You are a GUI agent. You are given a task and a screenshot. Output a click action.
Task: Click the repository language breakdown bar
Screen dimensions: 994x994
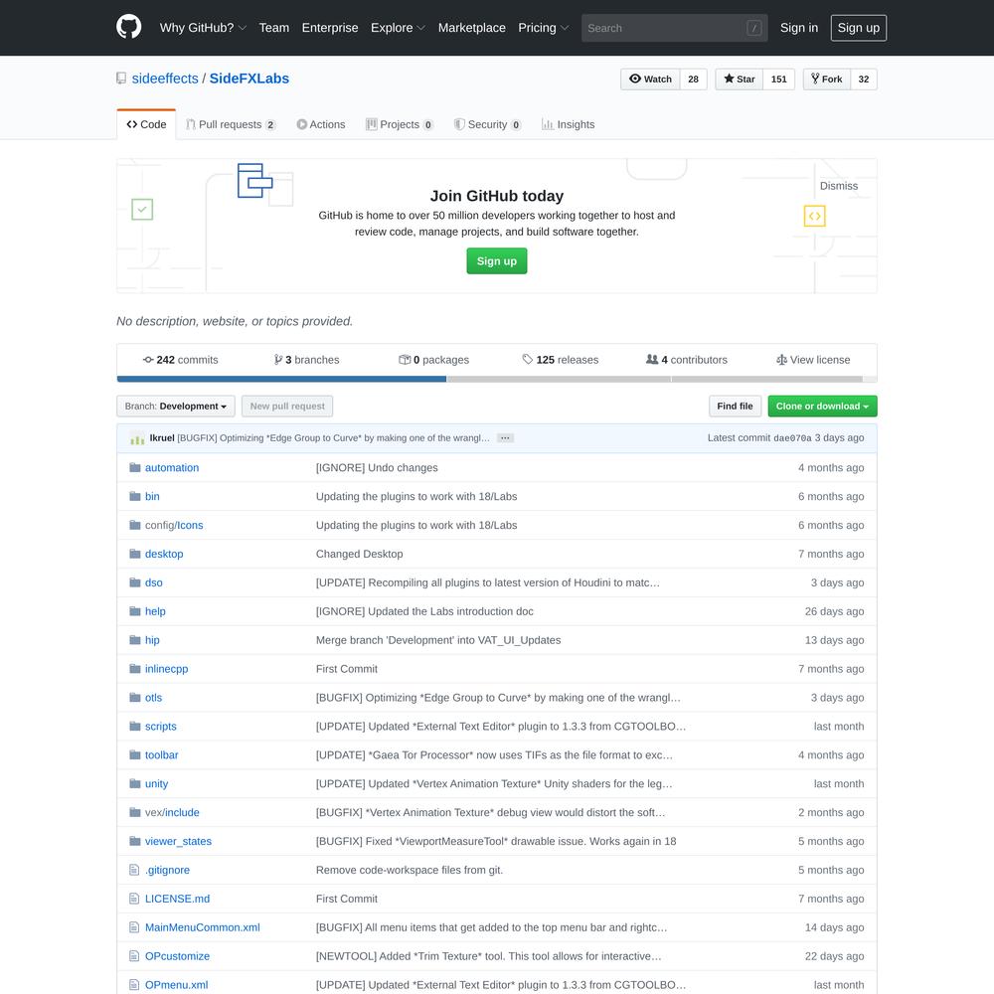tap(497, 379)
